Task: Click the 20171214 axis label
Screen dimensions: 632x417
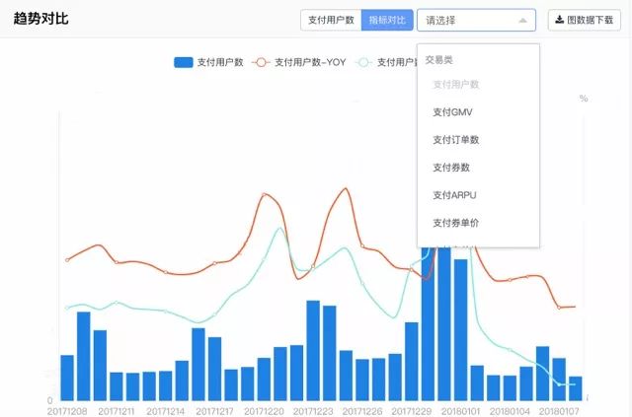Action: tap(165, 411)
